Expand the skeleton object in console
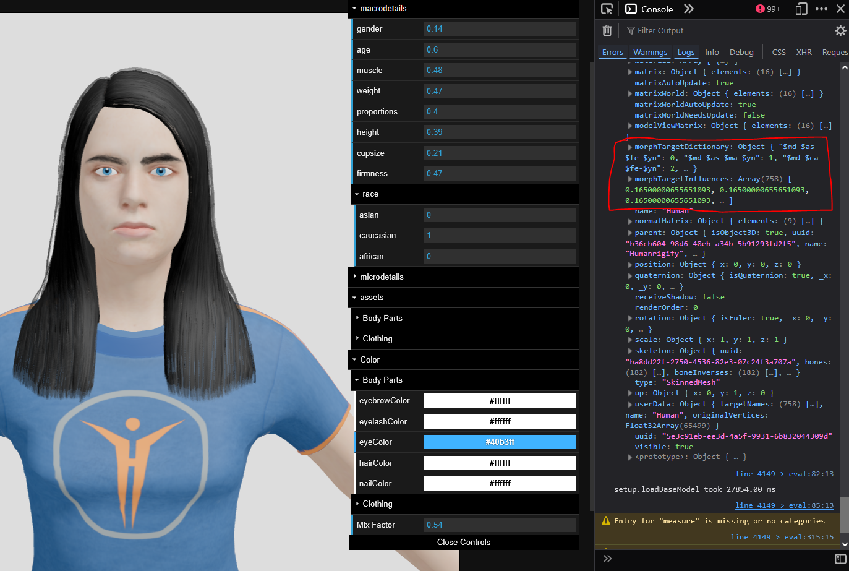 coord(629,351)
